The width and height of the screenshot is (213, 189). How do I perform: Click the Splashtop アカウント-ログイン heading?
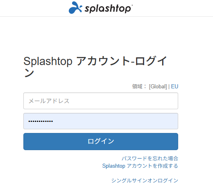[95, 66]
